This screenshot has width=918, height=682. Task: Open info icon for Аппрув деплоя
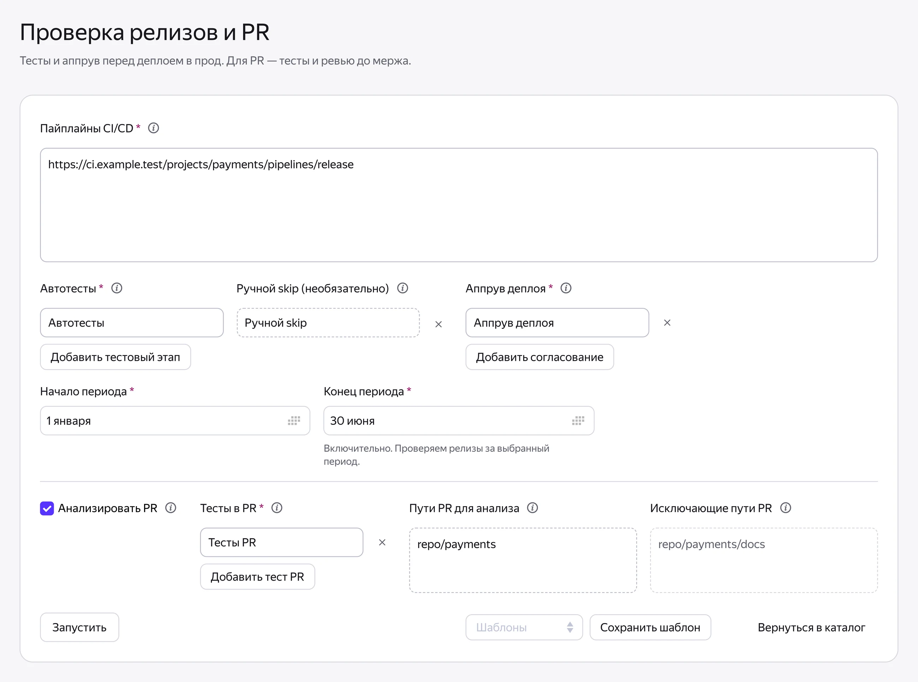point(566,288)
